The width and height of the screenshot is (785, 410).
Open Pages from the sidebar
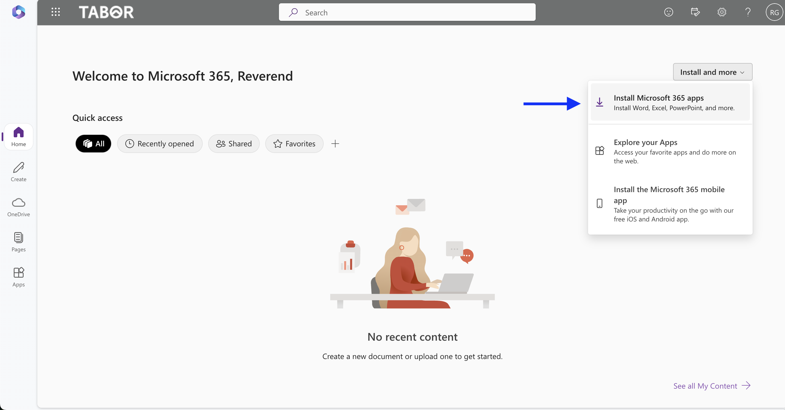18,242
